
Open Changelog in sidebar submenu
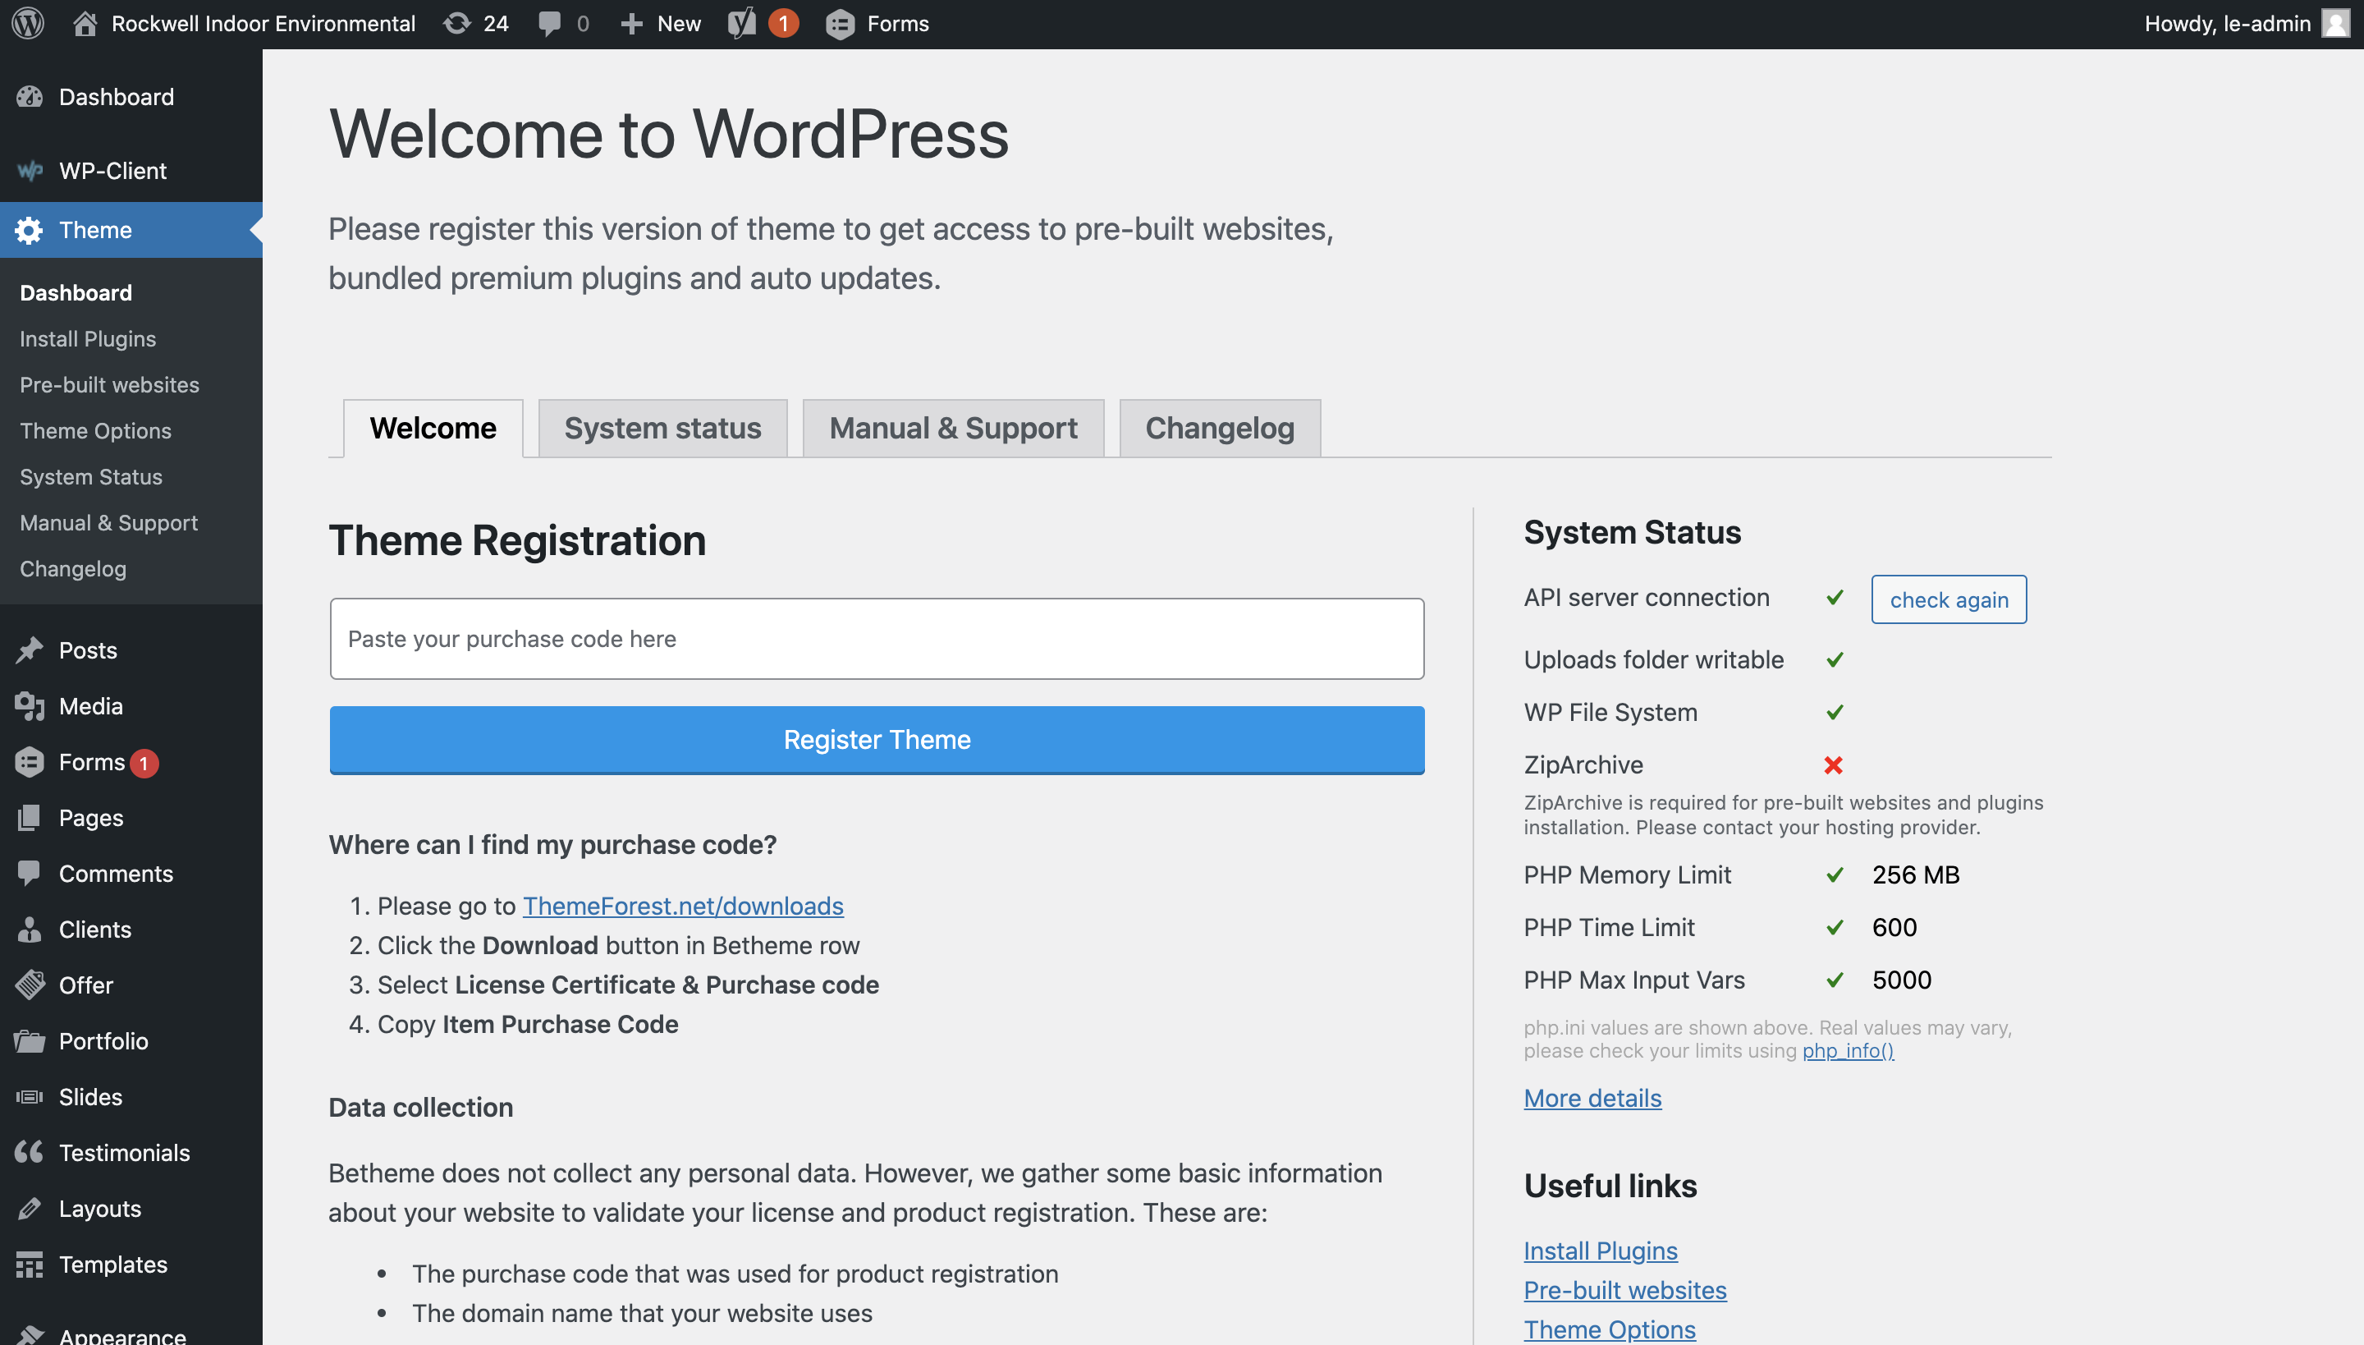tap(73, 569)
